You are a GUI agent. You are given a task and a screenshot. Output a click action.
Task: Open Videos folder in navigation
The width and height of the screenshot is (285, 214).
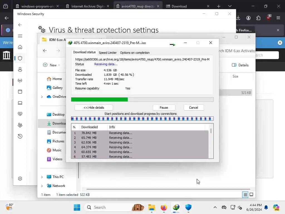[55, 159]
